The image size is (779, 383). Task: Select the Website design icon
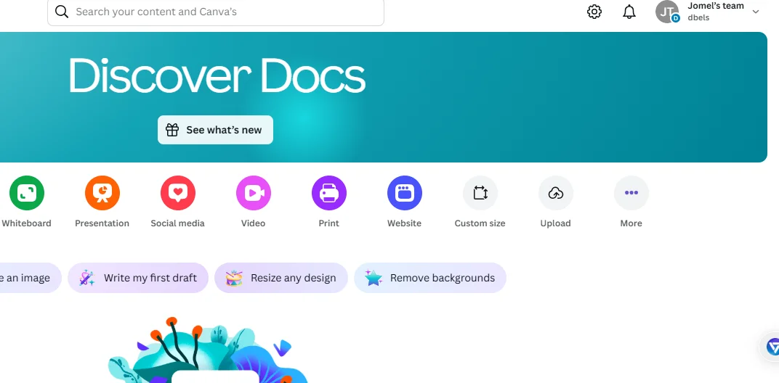point(405,193)
